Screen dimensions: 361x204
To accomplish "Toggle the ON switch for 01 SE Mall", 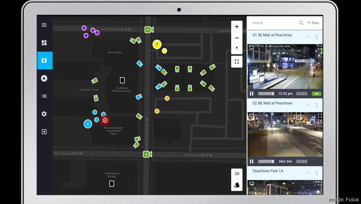I will [316, 94].
